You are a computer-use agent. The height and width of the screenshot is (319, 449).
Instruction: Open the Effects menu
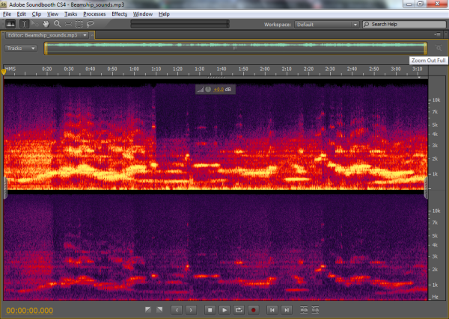tap(119, 14)
